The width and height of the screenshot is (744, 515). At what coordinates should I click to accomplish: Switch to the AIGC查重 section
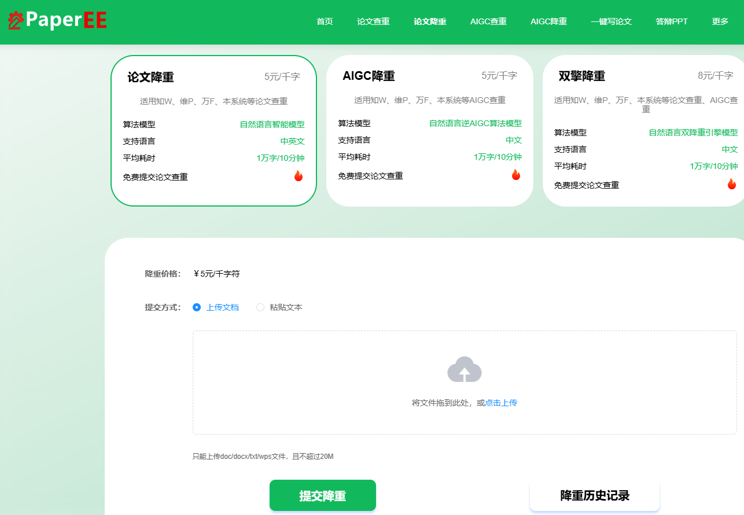pyautogui.click(x=488, y=21)
